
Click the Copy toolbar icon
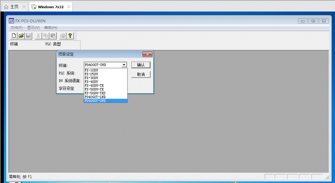(x=46, y=36)
